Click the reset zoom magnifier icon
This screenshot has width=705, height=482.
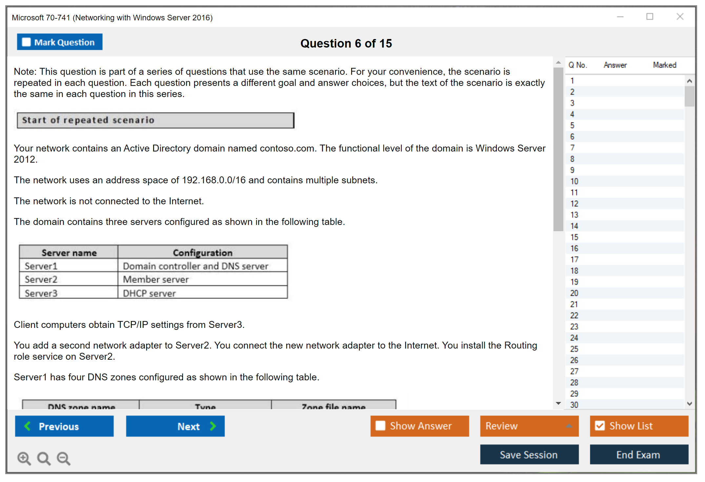coord(43,458)
